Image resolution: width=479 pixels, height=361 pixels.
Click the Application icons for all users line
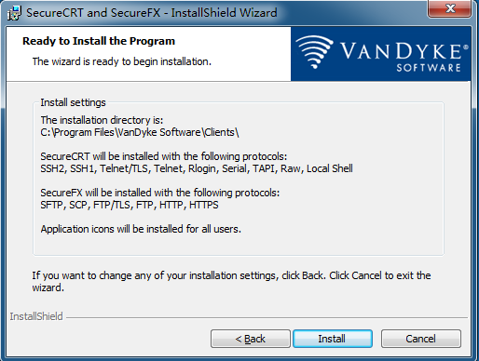[x=141, y=229]
